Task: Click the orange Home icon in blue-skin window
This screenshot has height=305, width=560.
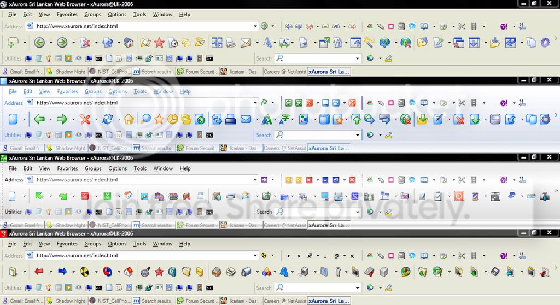Action: [x=129, y=119]
